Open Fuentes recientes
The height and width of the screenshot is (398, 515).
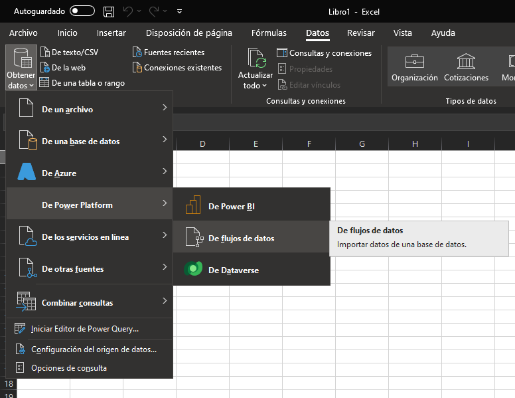[169, 52]
